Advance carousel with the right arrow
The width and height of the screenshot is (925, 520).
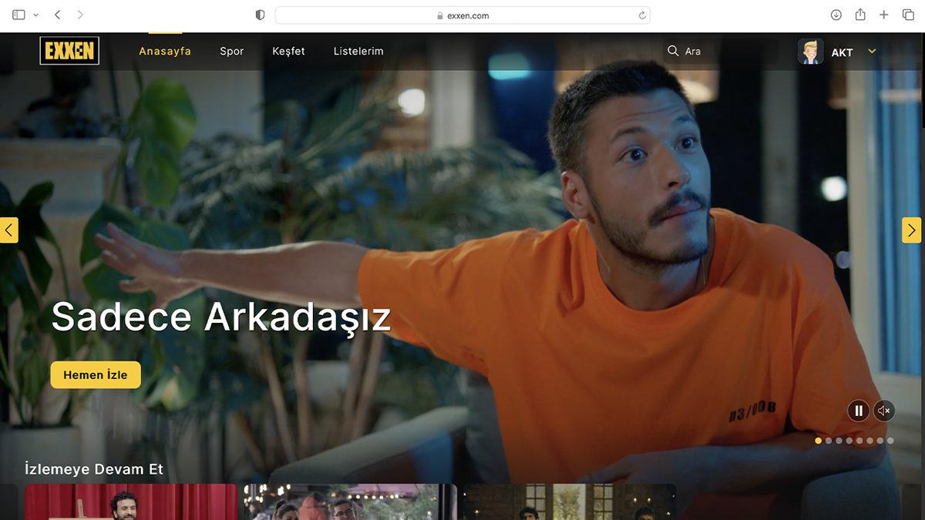coord(911,230)
